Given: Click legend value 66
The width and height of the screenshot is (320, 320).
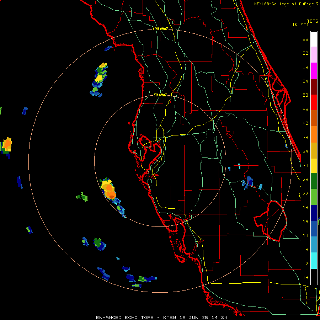Looking at the screenshot, I should 305,39.
